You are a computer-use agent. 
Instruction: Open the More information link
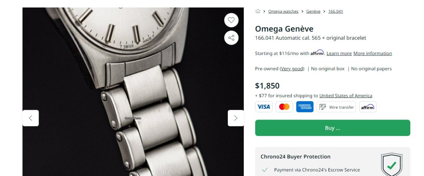[x=372, y=54]
